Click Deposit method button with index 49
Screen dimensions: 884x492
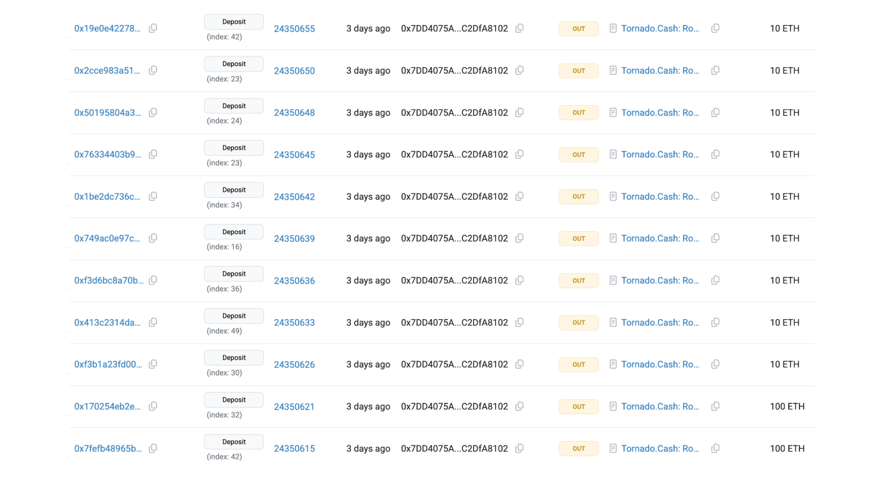(x=234, y=316)
